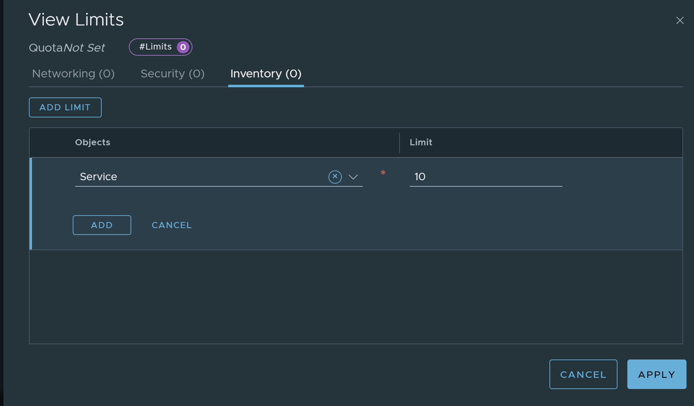
Task: Click the red required asterisk marker
Action: coord(383,173)
